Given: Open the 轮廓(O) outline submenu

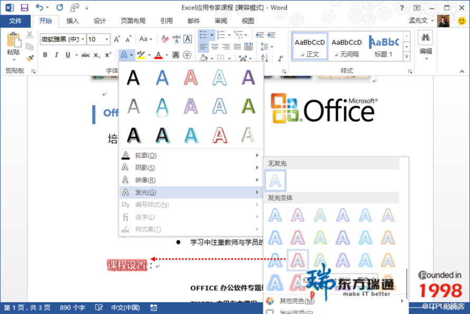Looking at the screenshot, I should 191,155.
